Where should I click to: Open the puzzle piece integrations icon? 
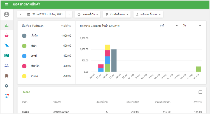tap(7, 76)
